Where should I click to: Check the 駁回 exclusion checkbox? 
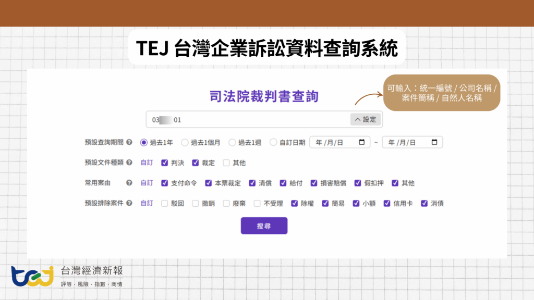pyautogui.click(x=165, y=203)
